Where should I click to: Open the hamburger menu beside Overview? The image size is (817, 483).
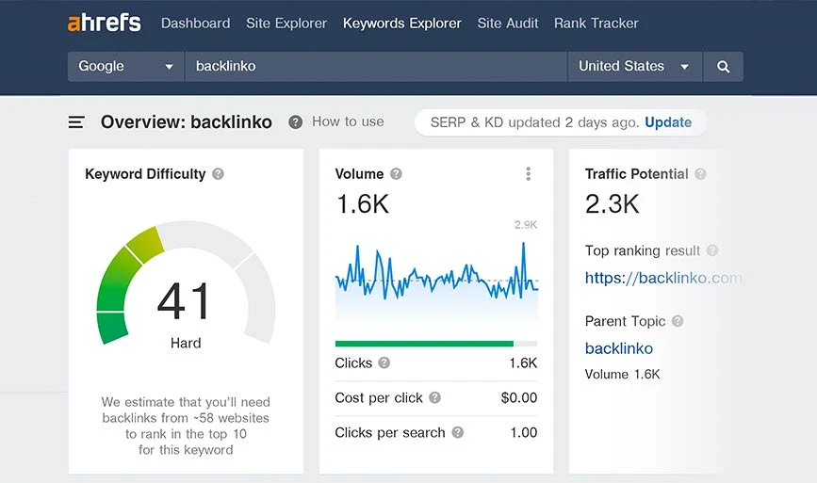pos(76,122)
